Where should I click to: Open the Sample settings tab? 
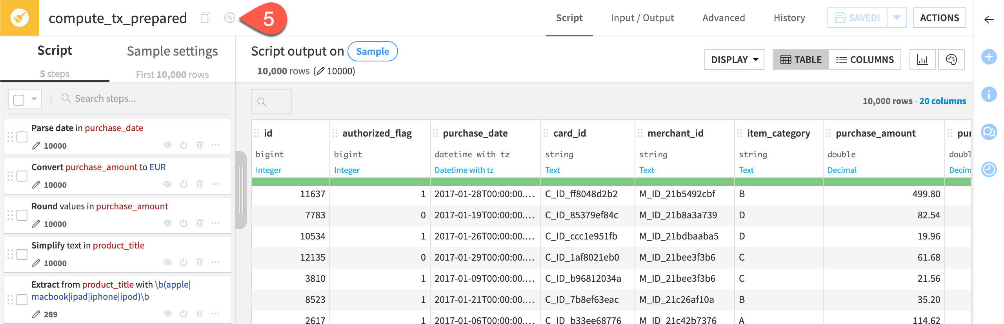(172, 52)
